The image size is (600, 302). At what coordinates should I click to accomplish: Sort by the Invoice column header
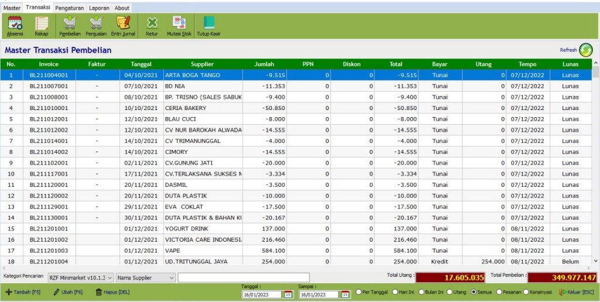coord(49,64)
